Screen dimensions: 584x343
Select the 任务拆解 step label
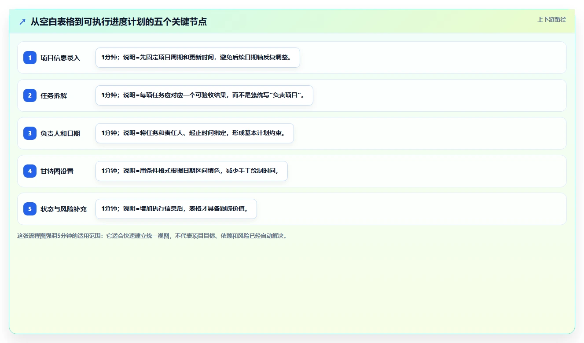coord(54,95)
